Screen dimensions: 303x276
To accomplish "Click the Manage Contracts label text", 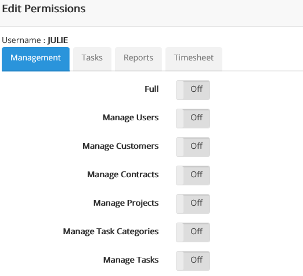I will pos(123,174).
